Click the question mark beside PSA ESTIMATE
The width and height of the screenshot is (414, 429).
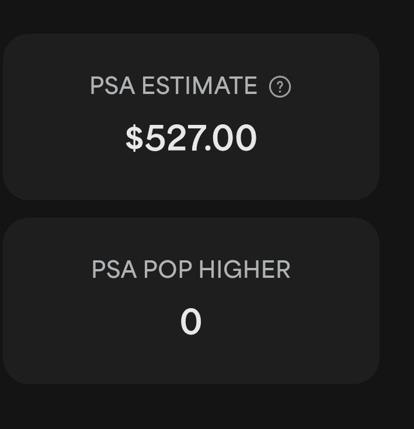[280, 87]
